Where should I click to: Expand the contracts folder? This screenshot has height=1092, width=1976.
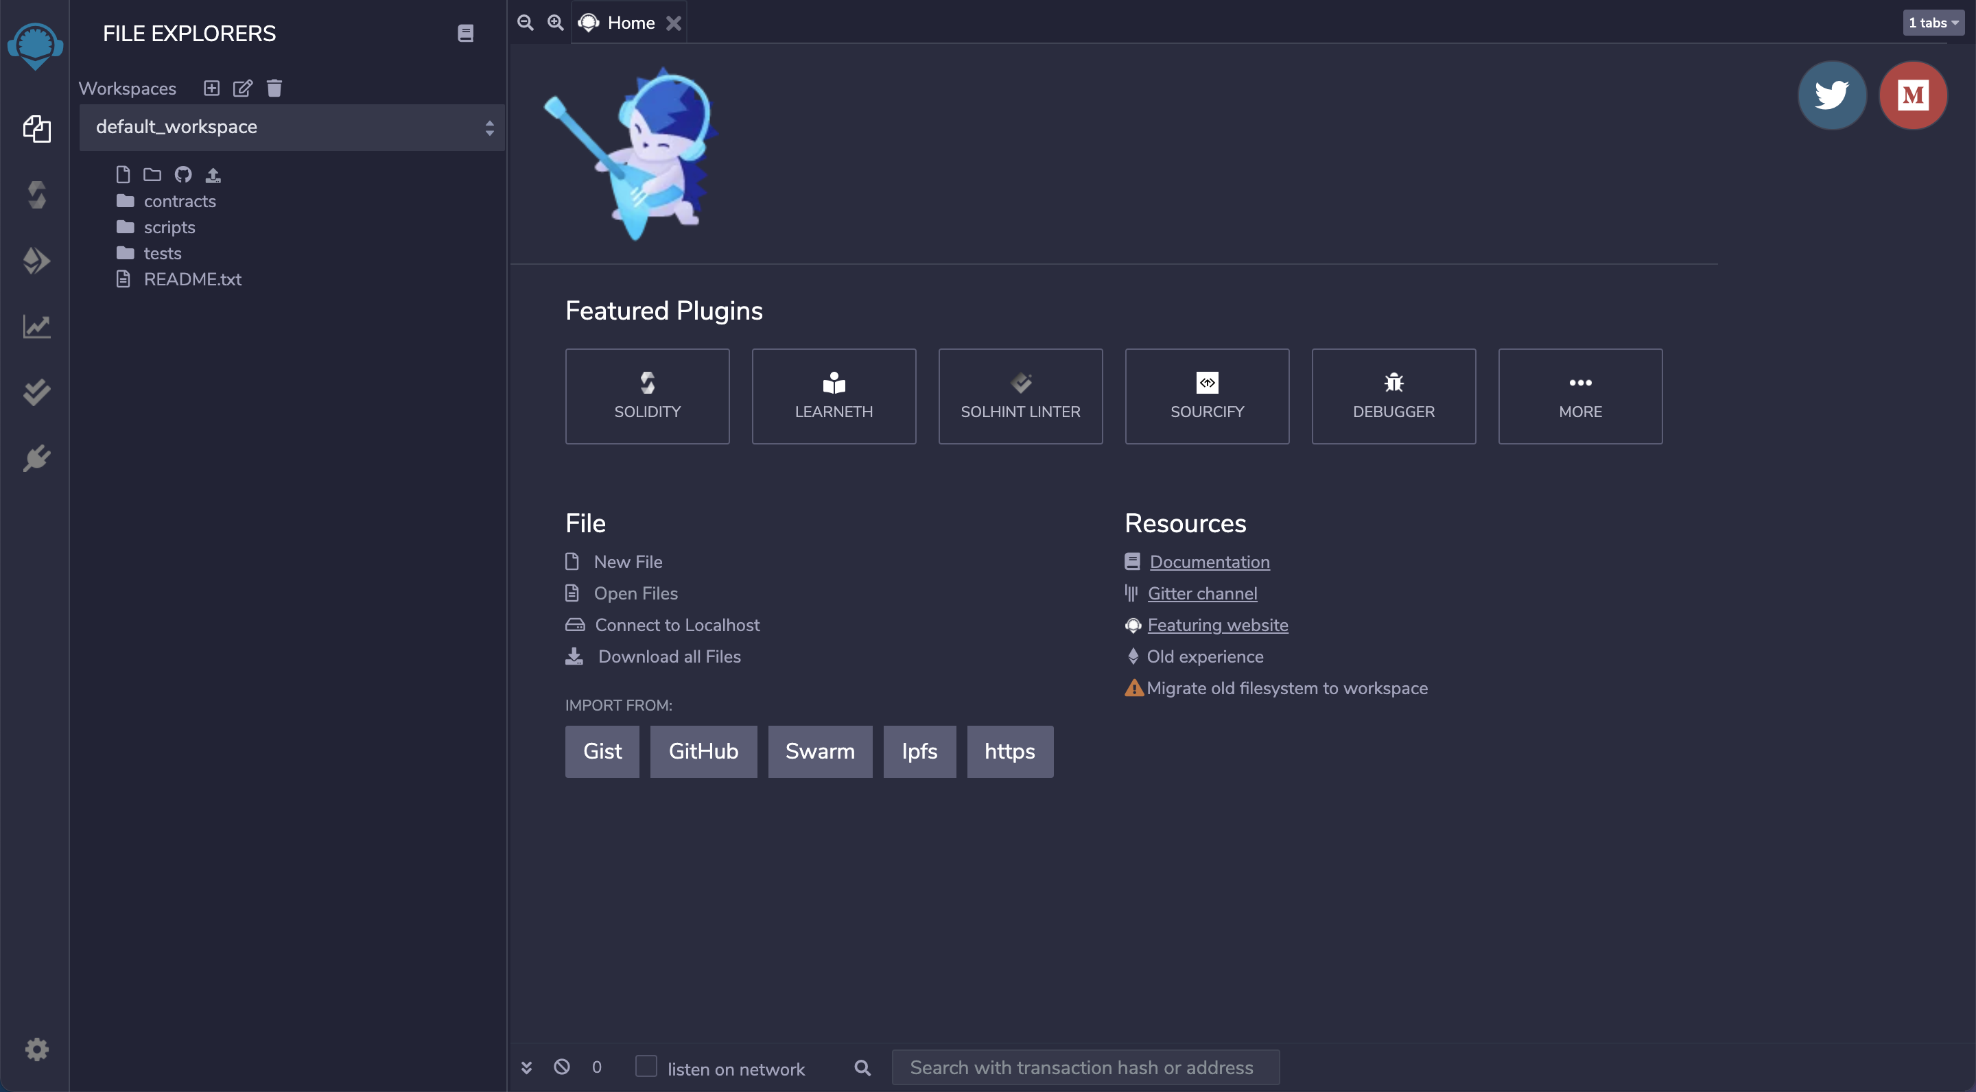point(180,201)
